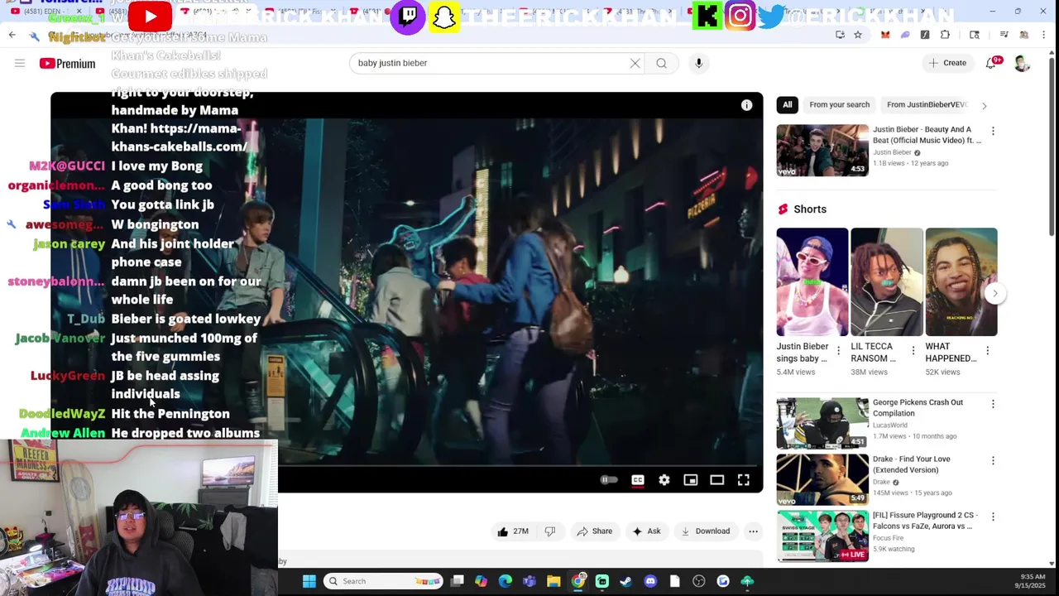
Task: Open Microsoft Edge from the taskbar
Action: coord(506,581)
